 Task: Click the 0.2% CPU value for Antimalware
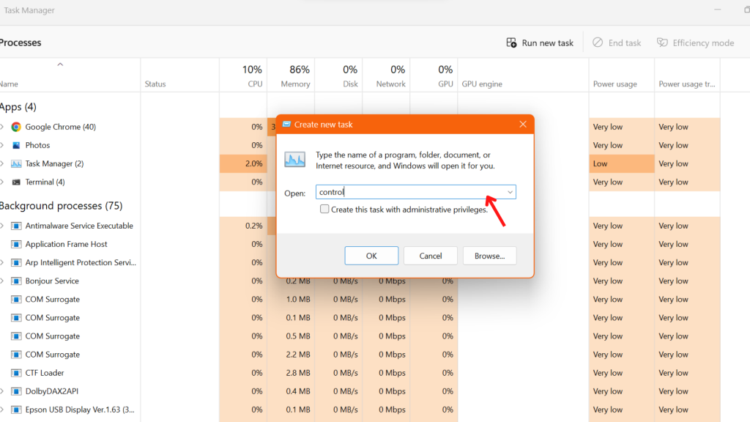[x=253, y=226]
